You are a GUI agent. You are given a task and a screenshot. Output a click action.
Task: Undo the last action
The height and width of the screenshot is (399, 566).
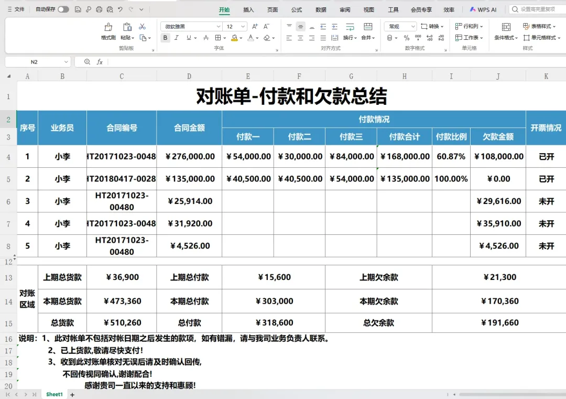click(120, 9)
